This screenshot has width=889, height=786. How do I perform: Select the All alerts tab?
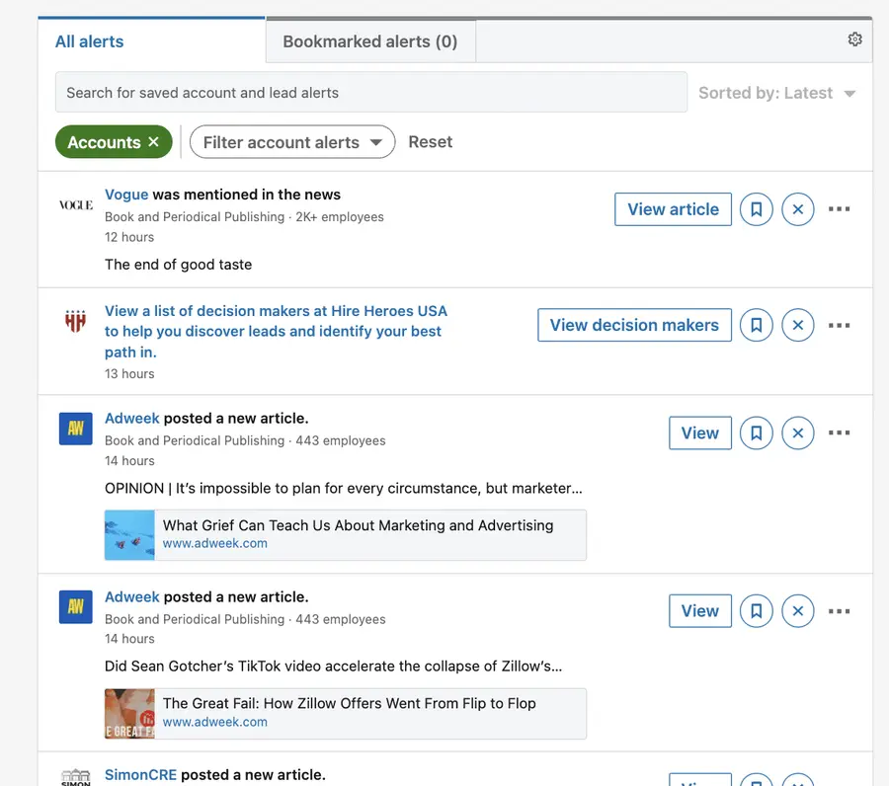coord(89,41)
